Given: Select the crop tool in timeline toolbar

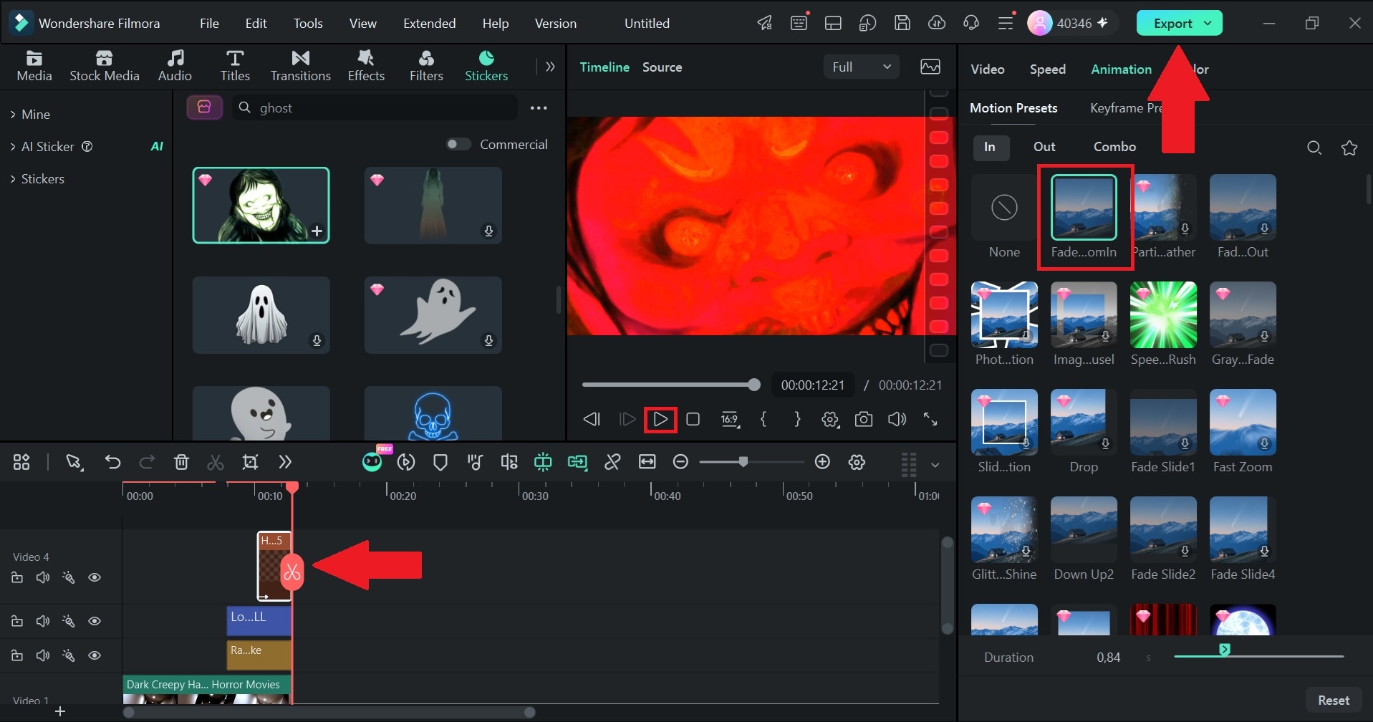Looking at the screenshot, I should tap(250, 462).
